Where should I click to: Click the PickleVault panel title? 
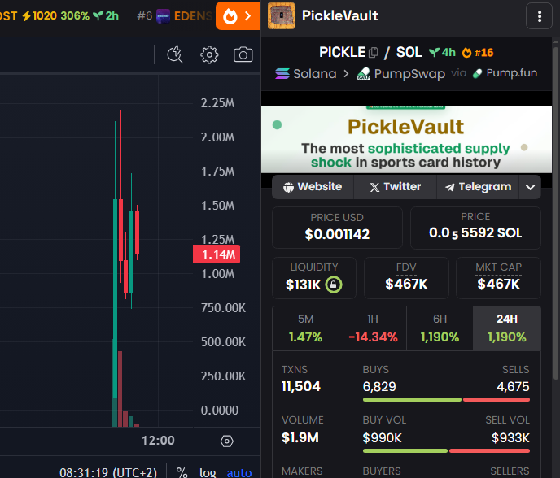[339, 15]
